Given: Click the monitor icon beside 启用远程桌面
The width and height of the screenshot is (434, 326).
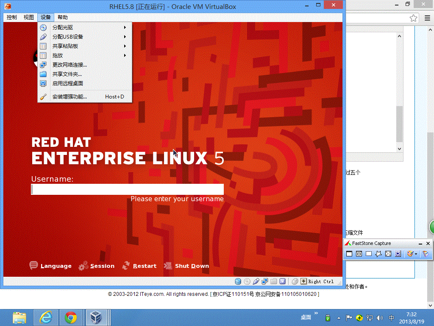Looking at the screenshot, I should (x=43, y=83).
